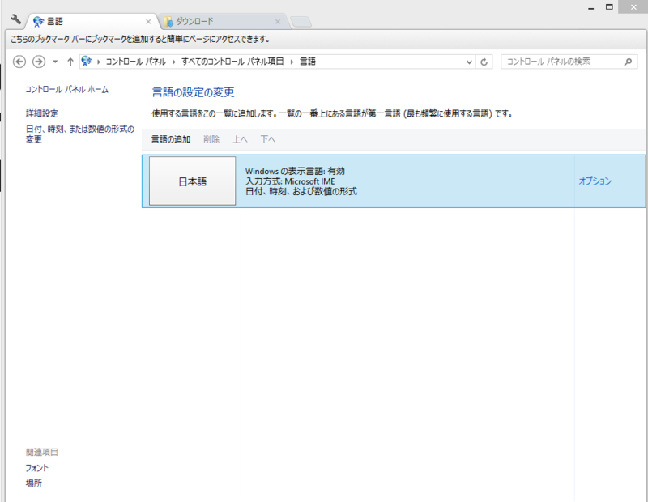Click the language icon on 言語 tab
The image size is (648, 502).
tap(38, 22)
